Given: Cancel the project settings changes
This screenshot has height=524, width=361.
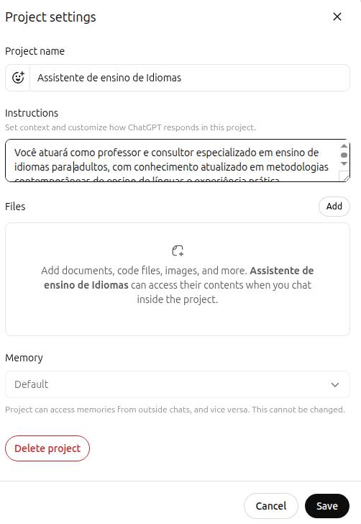Looking at the screenshot, I should tap(271, 506).
